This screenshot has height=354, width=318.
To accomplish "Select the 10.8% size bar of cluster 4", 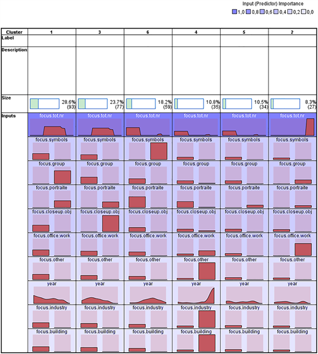I will (x=189, y=104).
